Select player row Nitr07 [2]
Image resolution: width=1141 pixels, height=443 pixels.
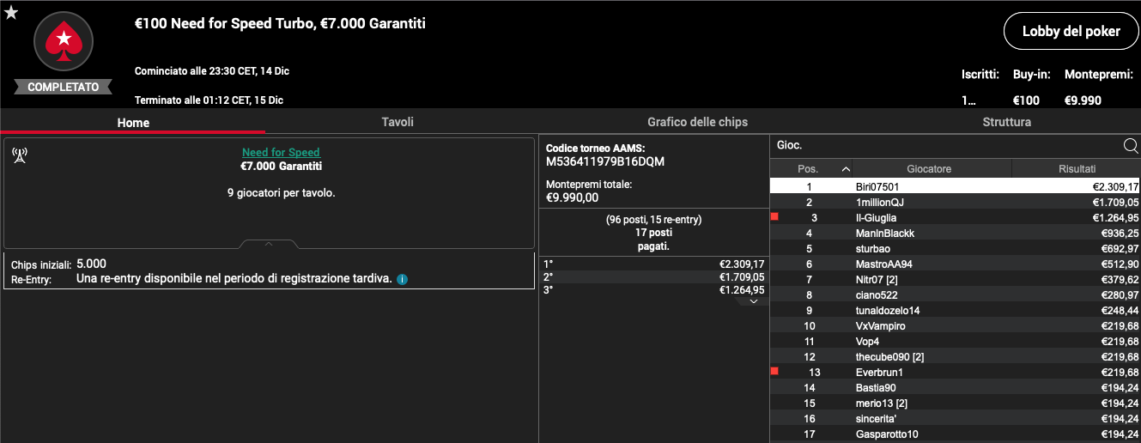956,279
